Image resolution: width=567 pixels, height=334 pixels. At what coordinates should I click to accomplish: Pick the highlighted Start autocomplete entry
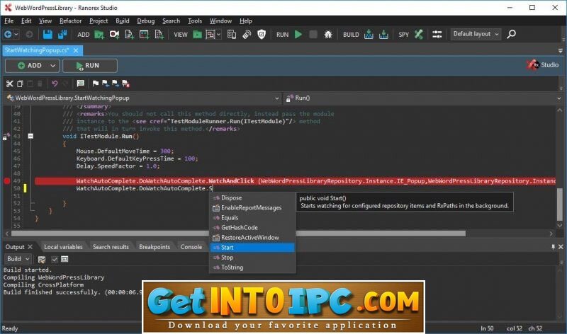[x=252, y=248]
